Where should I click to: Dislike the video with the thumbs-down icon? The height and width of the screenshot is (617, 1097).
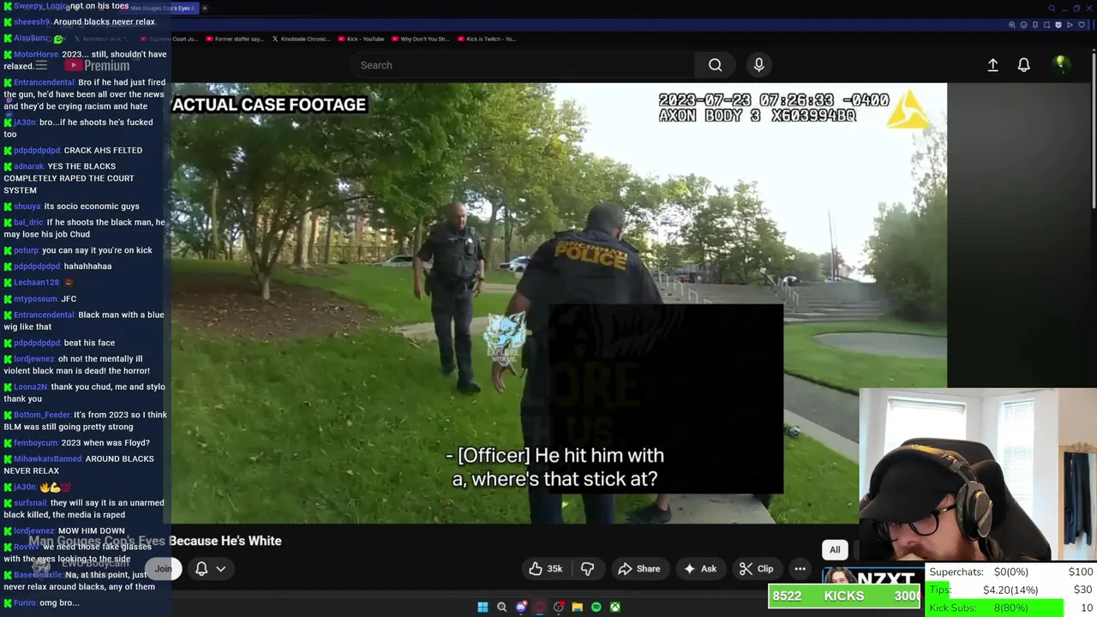(587, 569)
